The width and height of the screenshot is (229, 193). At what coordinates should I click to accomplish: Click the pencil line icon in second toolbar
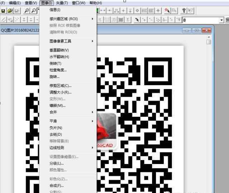(x=4, y=20)
